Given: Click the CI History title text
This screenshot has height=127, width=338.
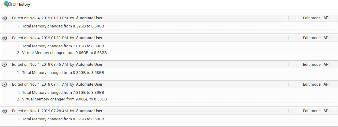Looking at the screenshot, I should 21,4.
